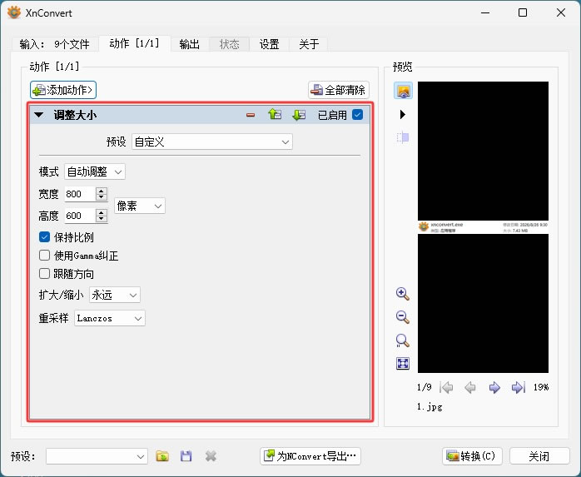Enable 使用Gamma纠正 option
The image size is (581, 477).
[x=44, y=255]
